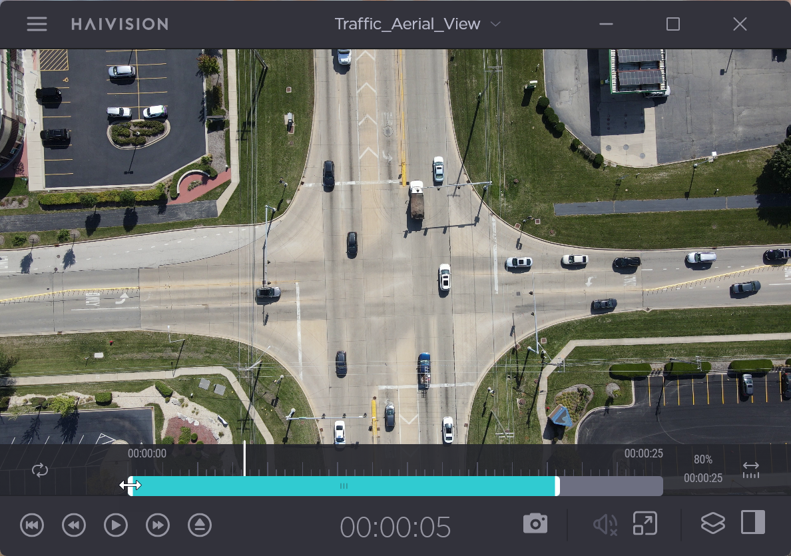Skip to the start of video
This screenshot has height=556, width=791.
[x=32, y=525]
